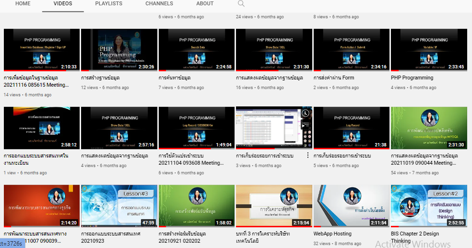The image size is (472, 248).
Task: Play the Lesson#3 thumbnail with 47:59 duration
Action: click(x=119, y=206)
